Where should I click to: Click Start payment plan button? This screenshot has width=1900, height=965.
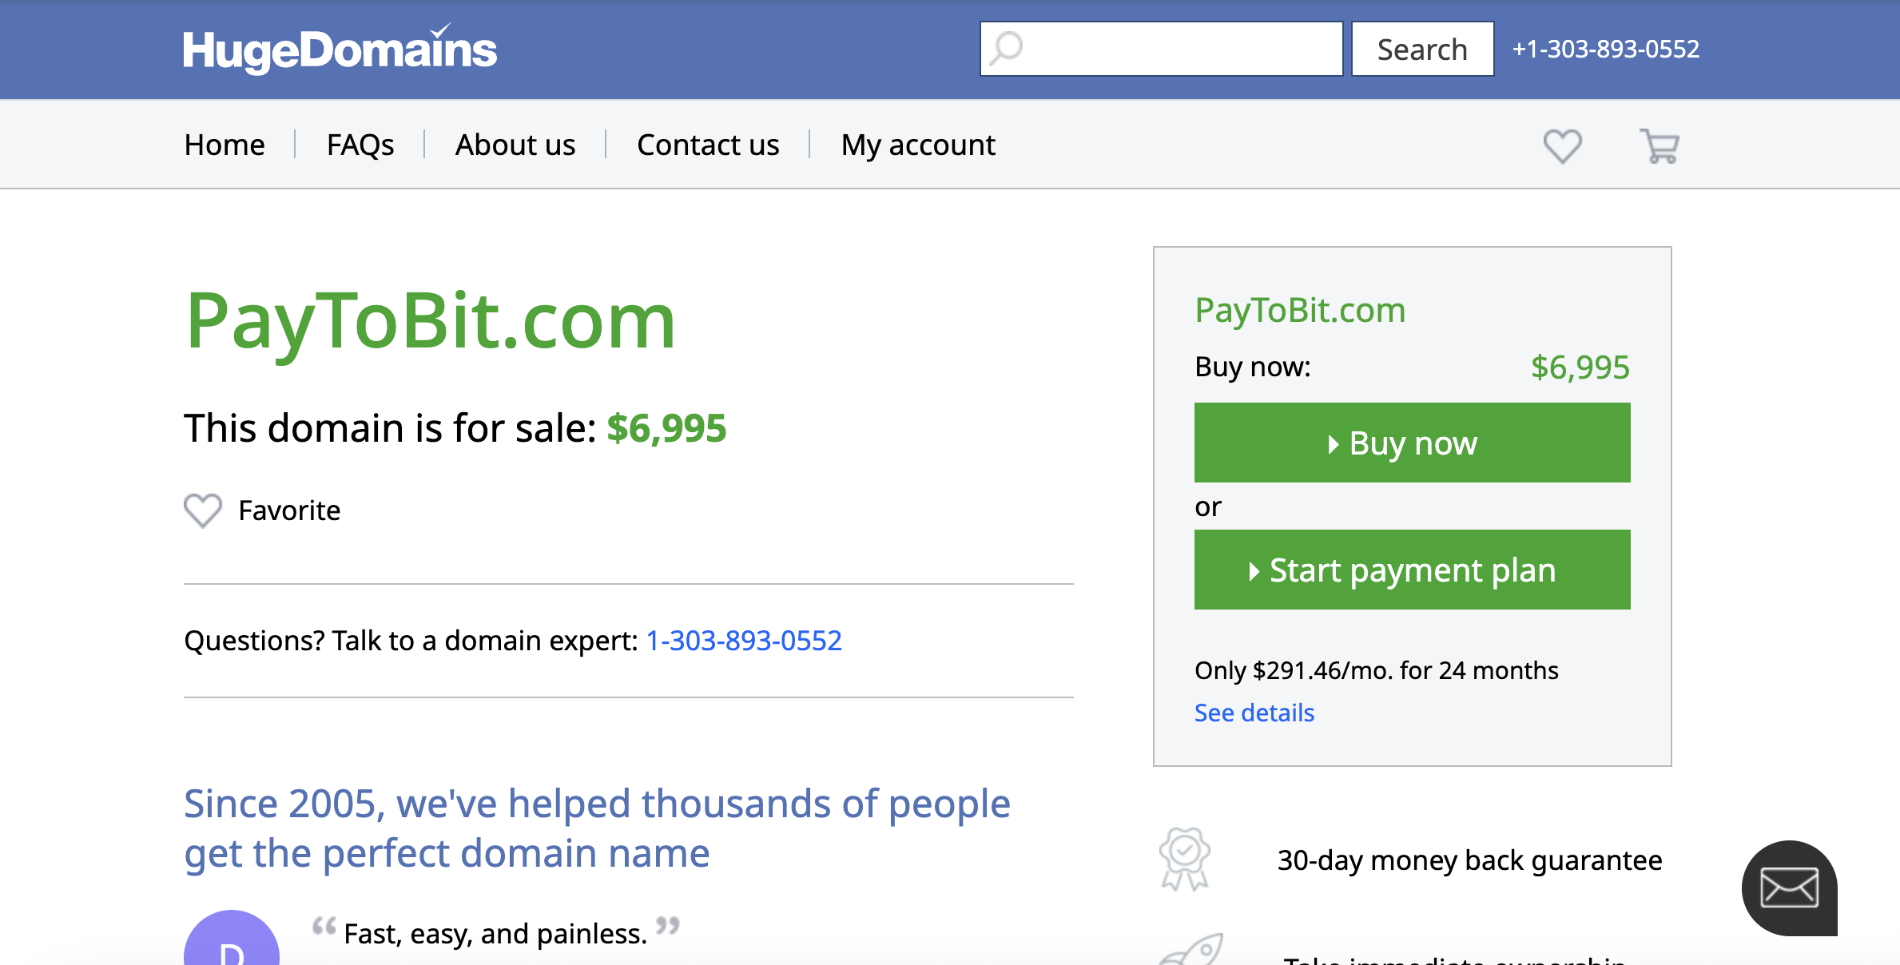(1412, 570)
